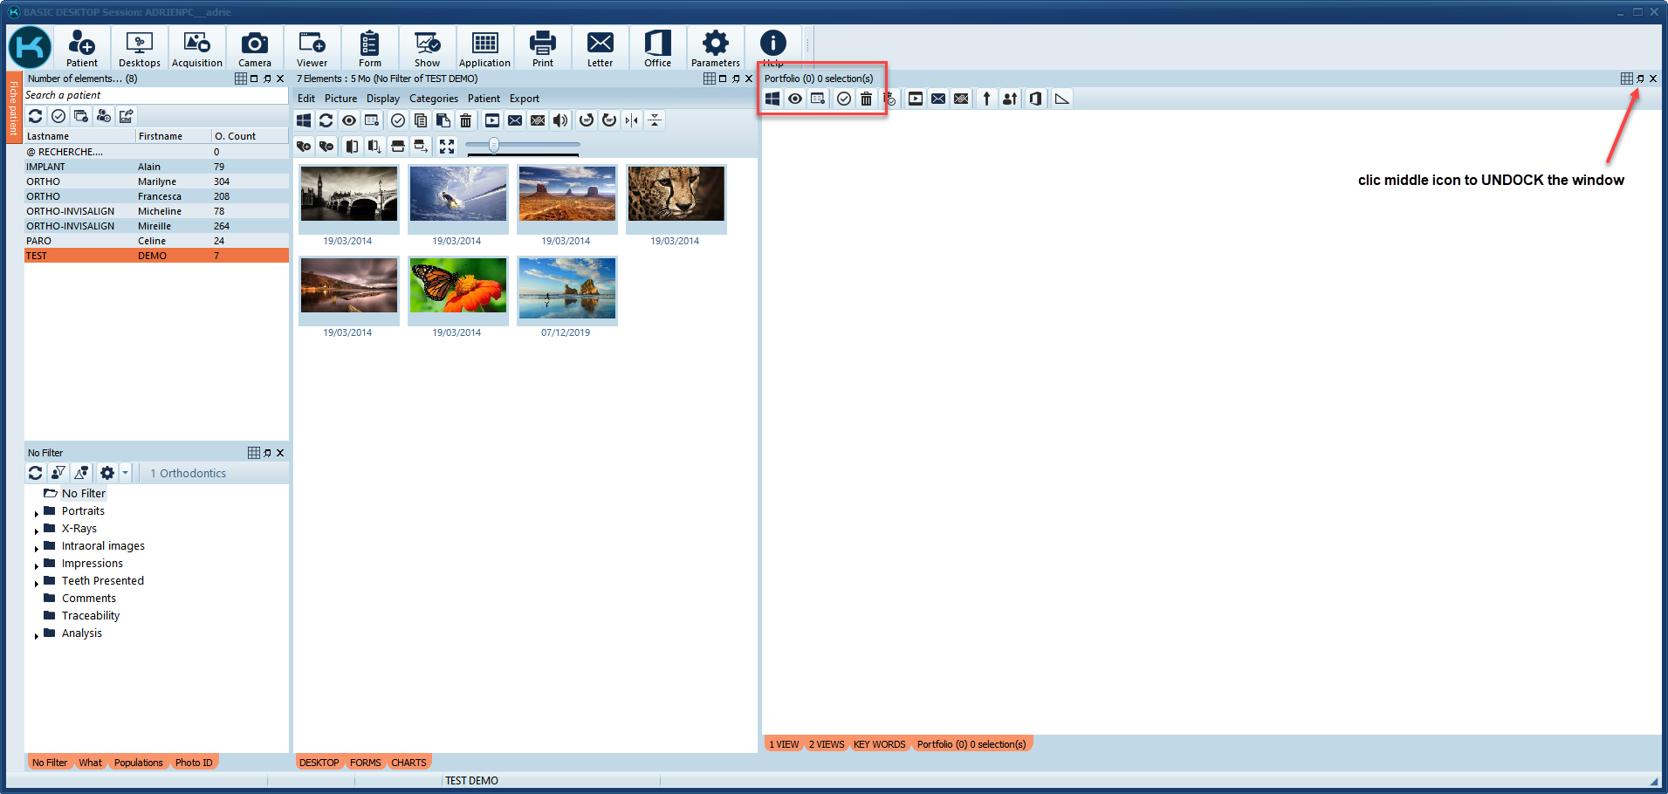Viewport: 1668px width, 794px height.
Task: Expand the Analysis tree item
Action: pyautogui.click(x=37, y=634)
